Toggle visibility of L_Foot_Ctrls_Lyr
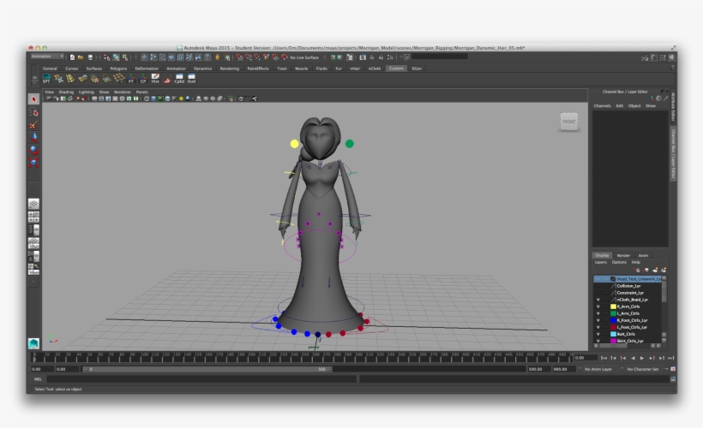 click(598, 327)
